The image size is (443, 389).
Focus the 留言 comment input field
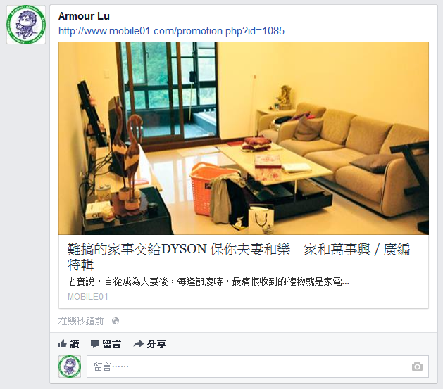[x=258, y=366]
